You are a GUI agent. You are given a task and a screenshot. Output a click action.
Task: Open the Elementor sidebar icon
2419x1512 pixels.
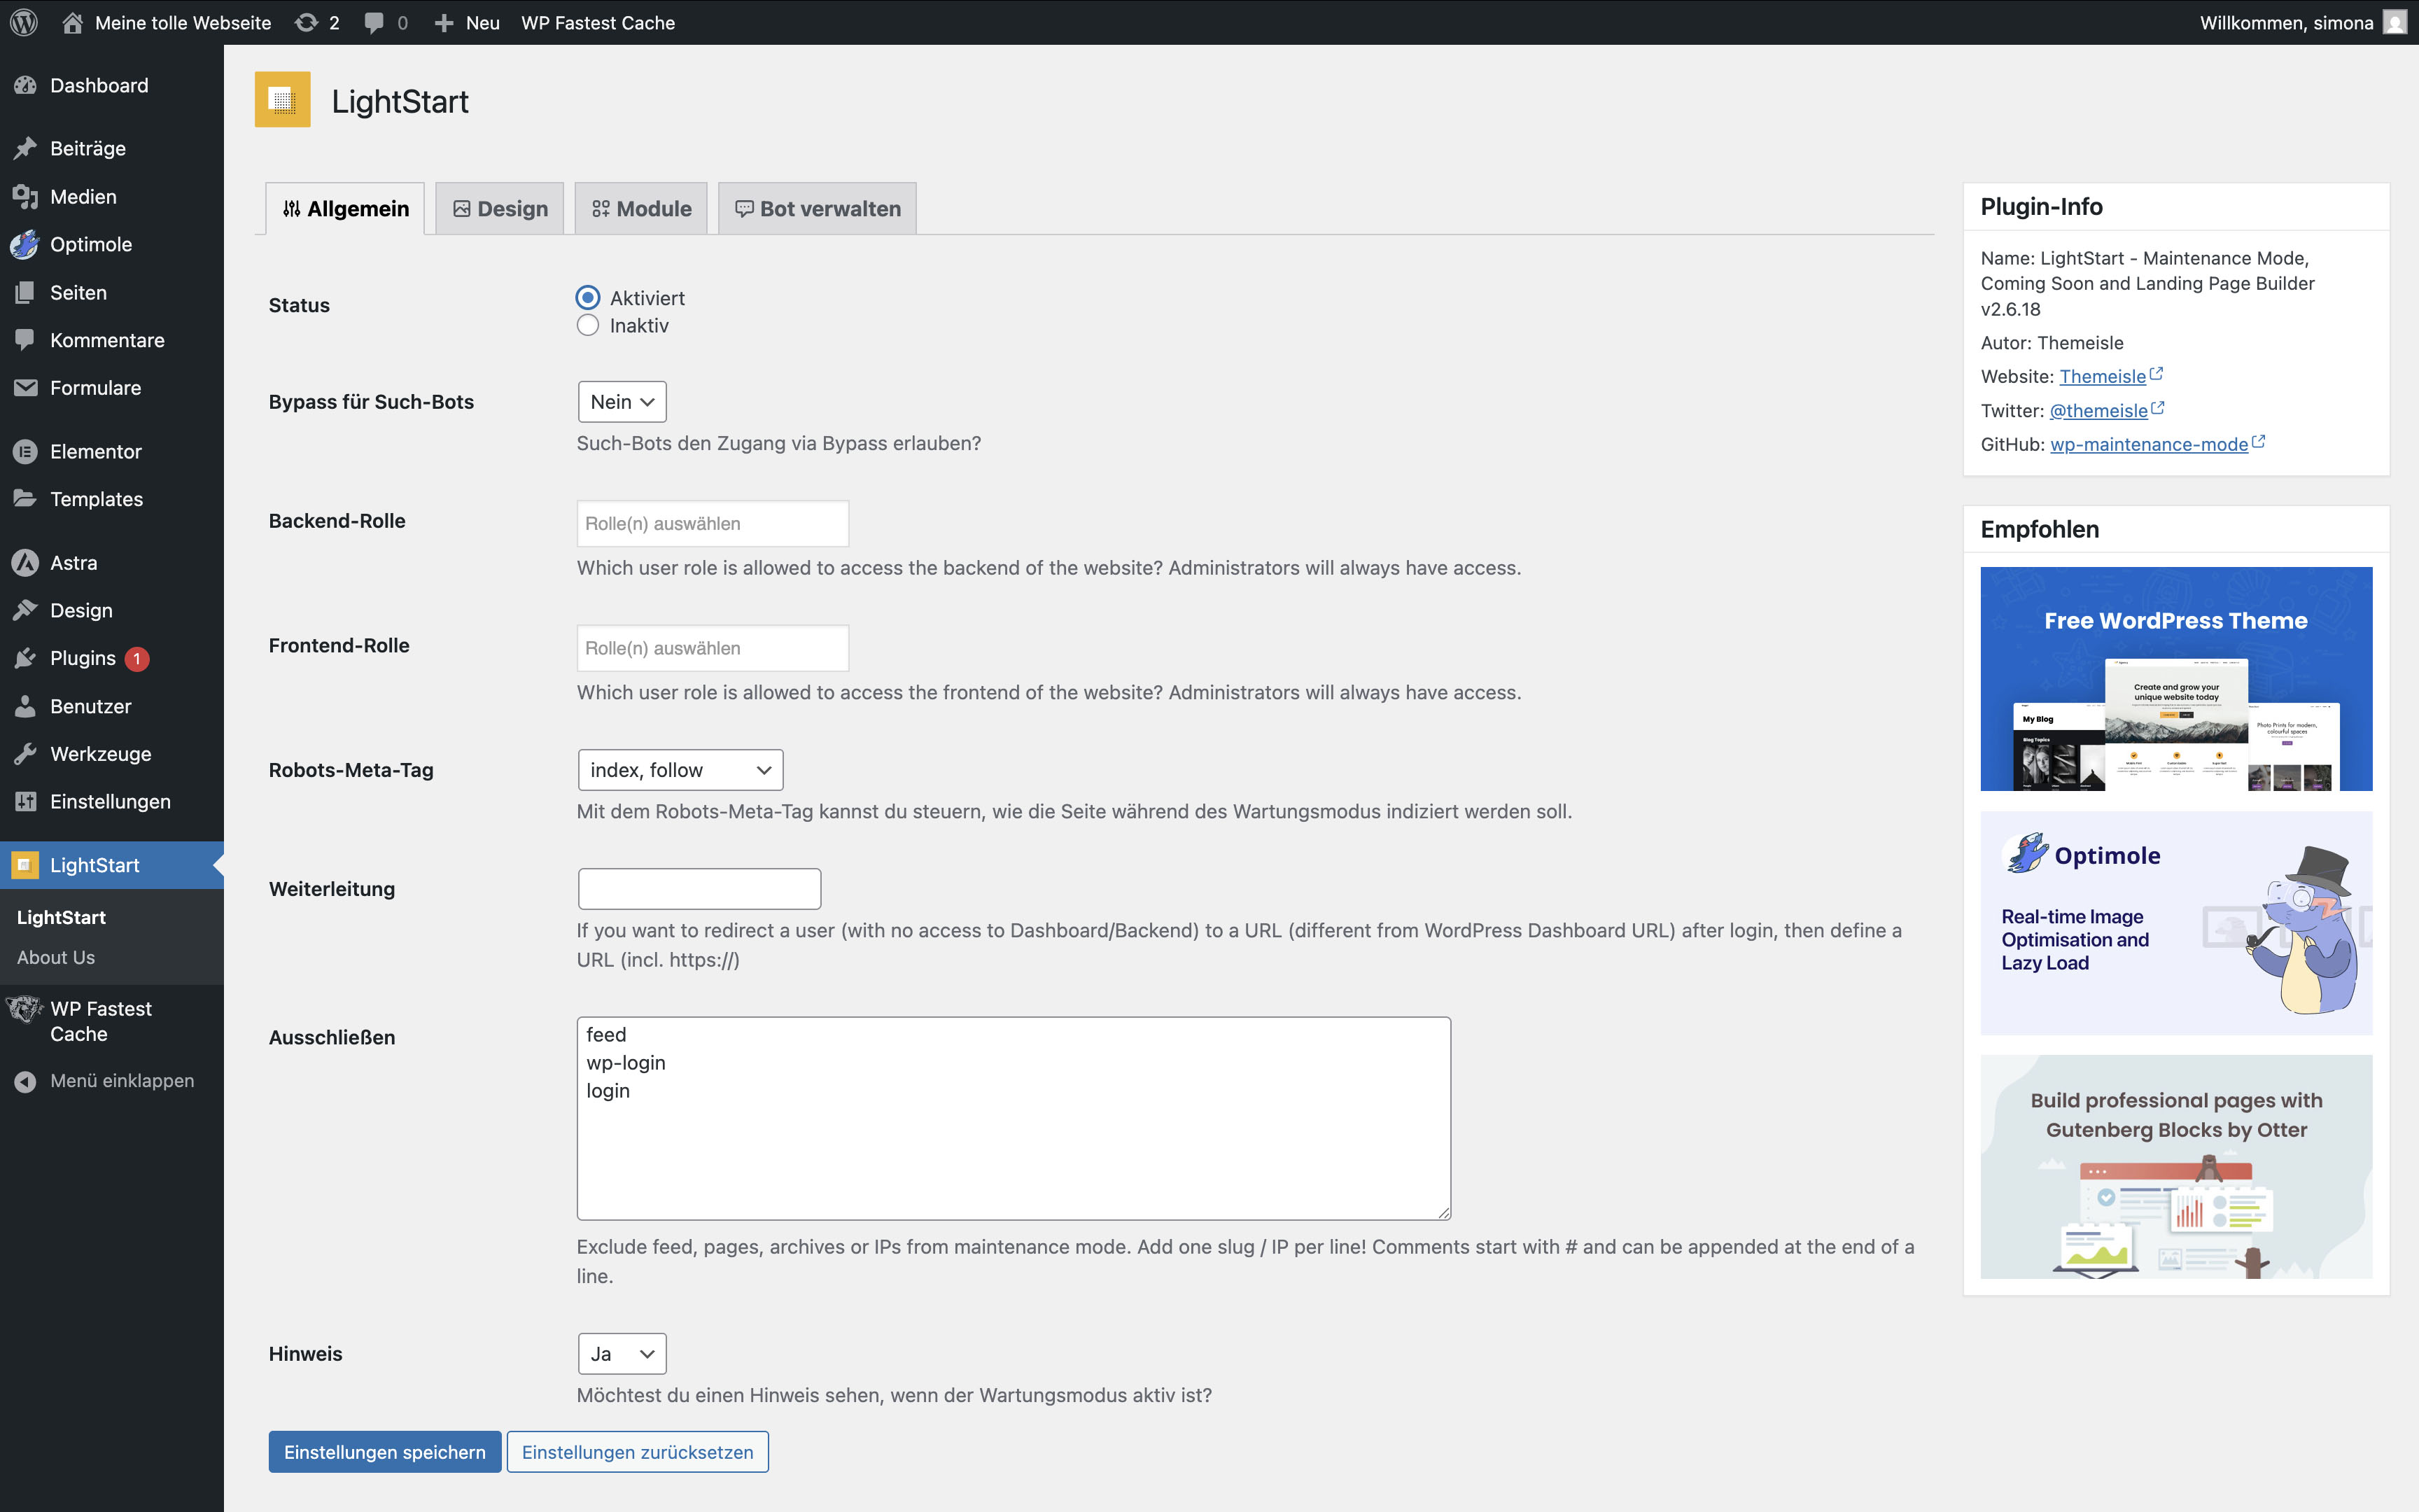click(x=25, y=451)
